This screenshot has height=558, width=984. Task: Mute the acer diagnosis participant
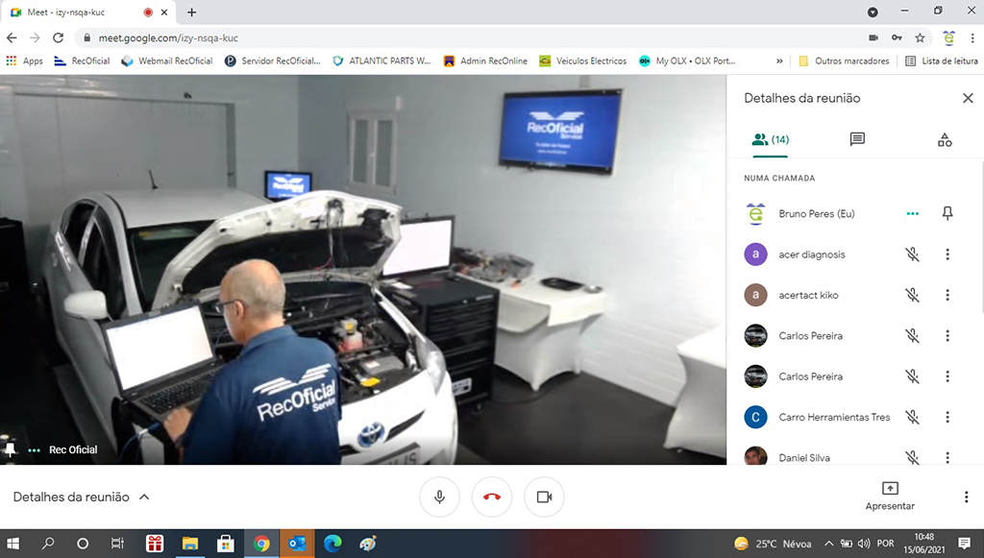[912, 254]
